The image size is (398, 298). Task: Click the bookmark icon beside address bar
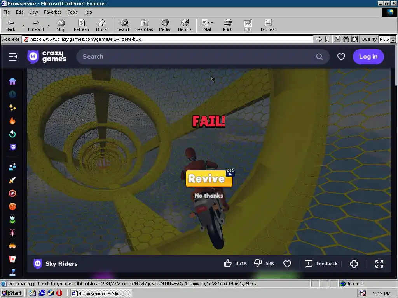327,39
